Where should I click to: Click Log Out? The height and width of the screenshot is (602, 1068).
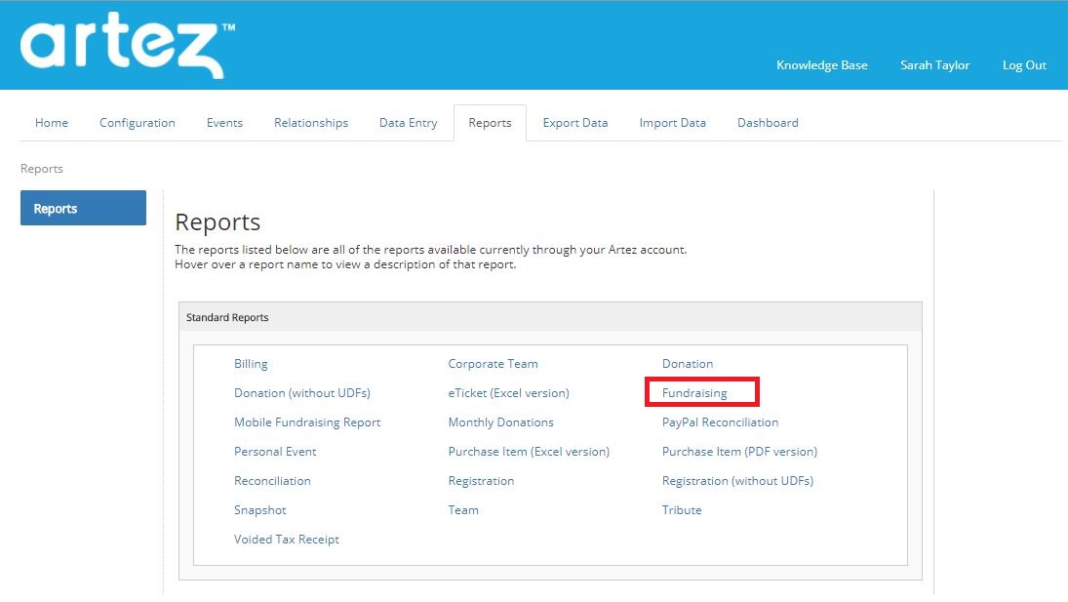[x=1024, y=65]
